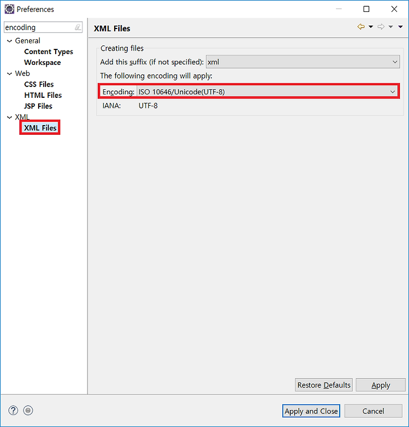The height and width of the screenshot is (427, 409).
Task: Select Workspace preference page
Action: pos(43,63)
